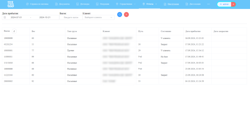250x134 pixels.
Task: Click Наливные in row 16666666
Action: click(72, 69)
